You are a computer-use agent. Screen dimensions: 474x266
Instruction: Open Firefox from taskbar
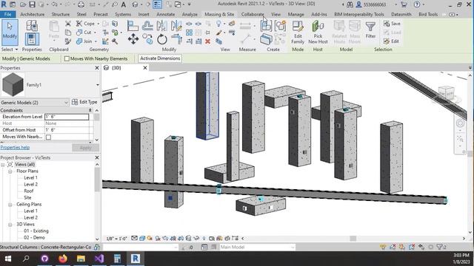[x=63, y=259]
